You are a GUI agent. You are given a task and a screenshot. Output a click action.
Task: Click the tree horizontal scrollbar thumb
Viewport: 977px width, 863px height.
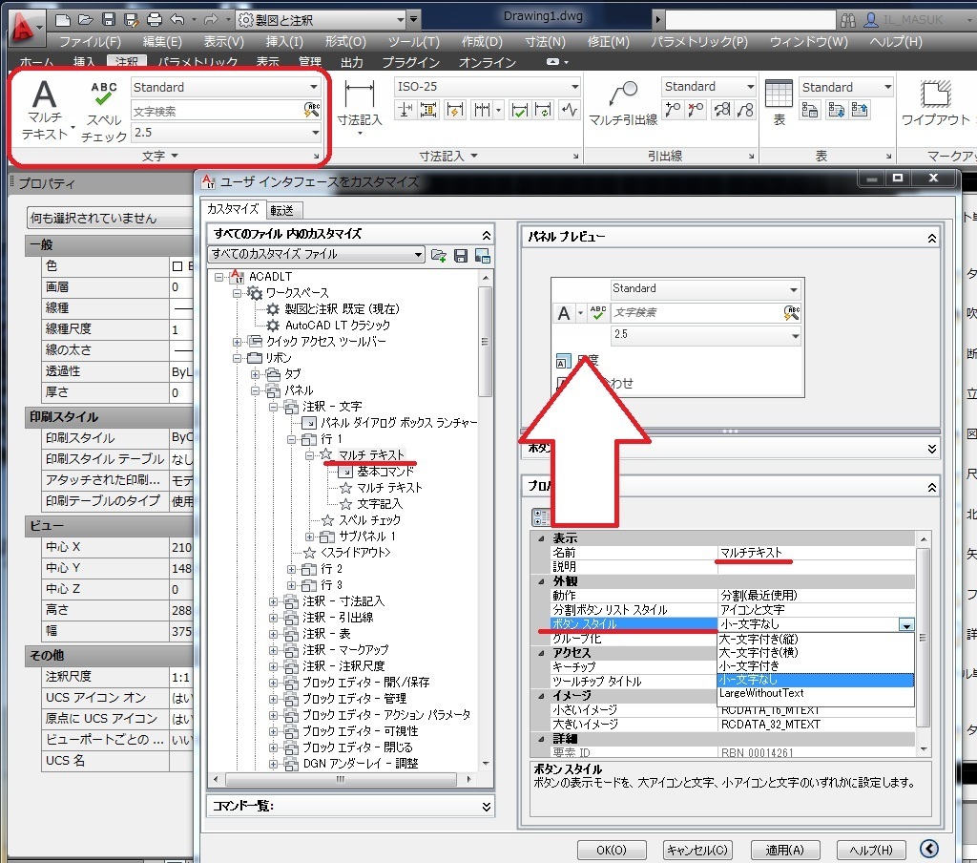tap(341, 779)
